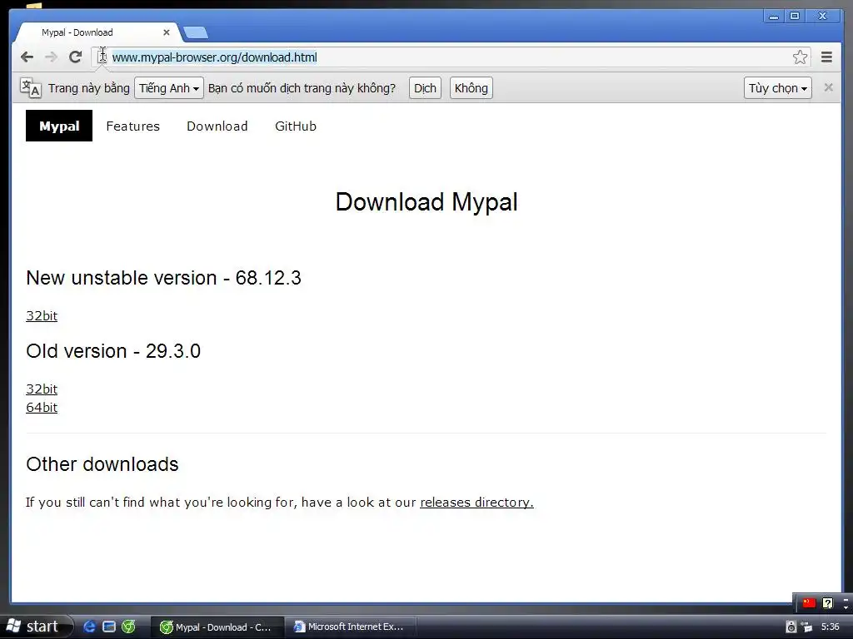The image size is (853, 639).
Task: Click the translate icon in the translation bar
Action: pyautogui.click(x=31, y=87)
